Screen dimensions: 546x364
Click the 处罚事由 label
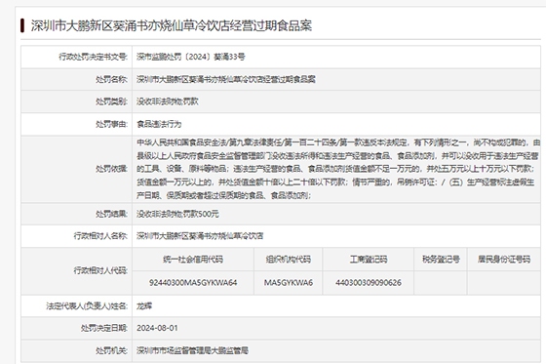pyautogui.click(x=111, y=124)
